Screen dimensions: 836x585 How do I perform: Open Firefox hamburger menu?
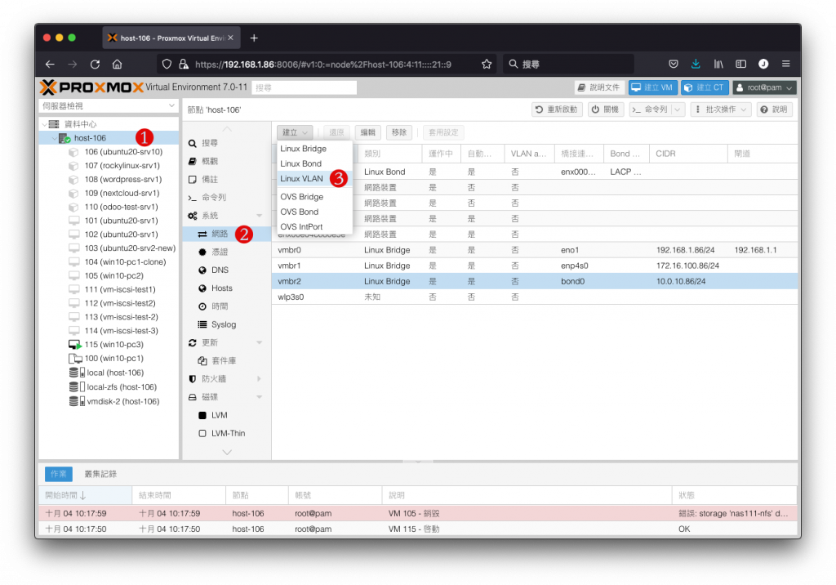786,64
